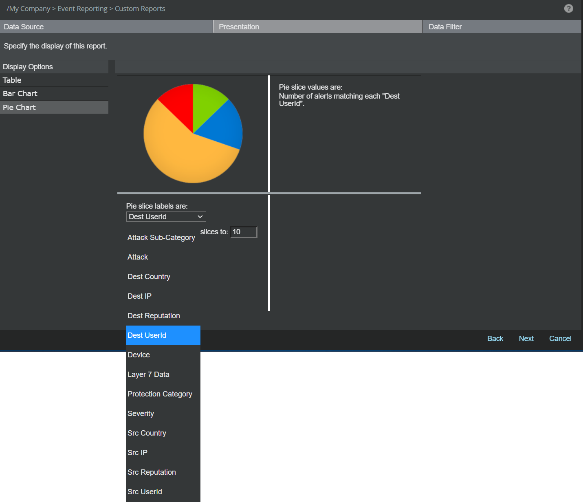Screen dimensions: 583x502
Task: Pick Protection Category from the list
Action: click(163, 394)
